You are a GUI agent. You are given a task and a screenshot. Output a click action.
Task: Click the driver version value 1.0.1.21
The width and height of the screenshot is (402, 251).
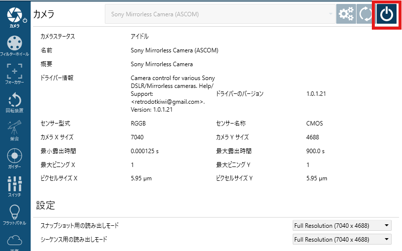tap(316, 94)
